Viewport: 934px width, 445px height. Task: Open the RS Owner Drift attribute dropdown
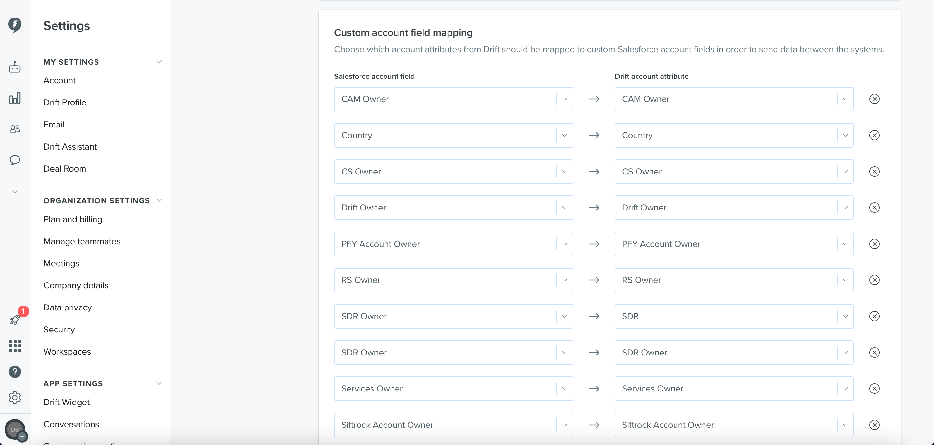click(x=734, y=280)
